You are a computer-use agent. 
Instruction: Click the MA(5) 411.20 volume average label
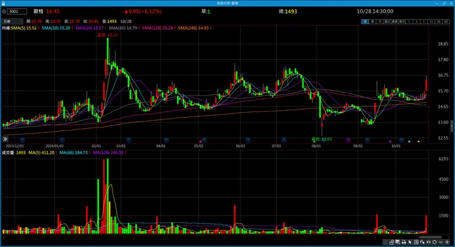click(x=42, y=153)
